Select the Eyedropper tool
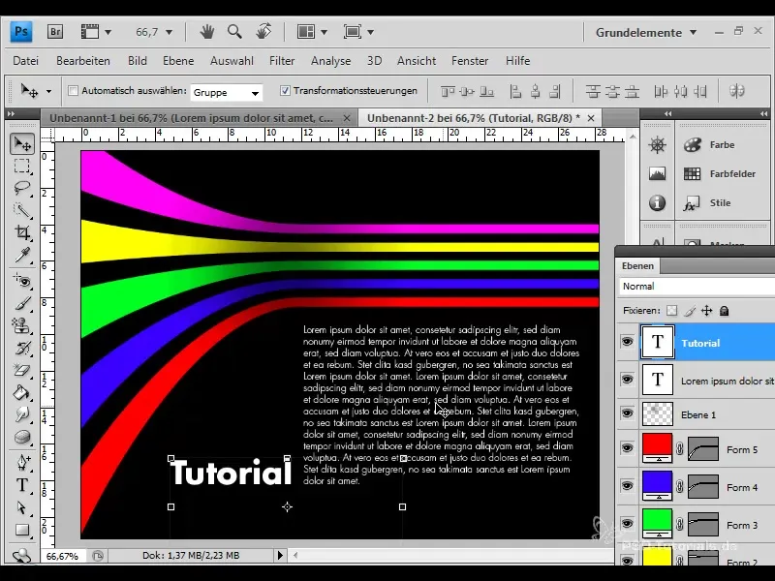 (x=21, y=255)
